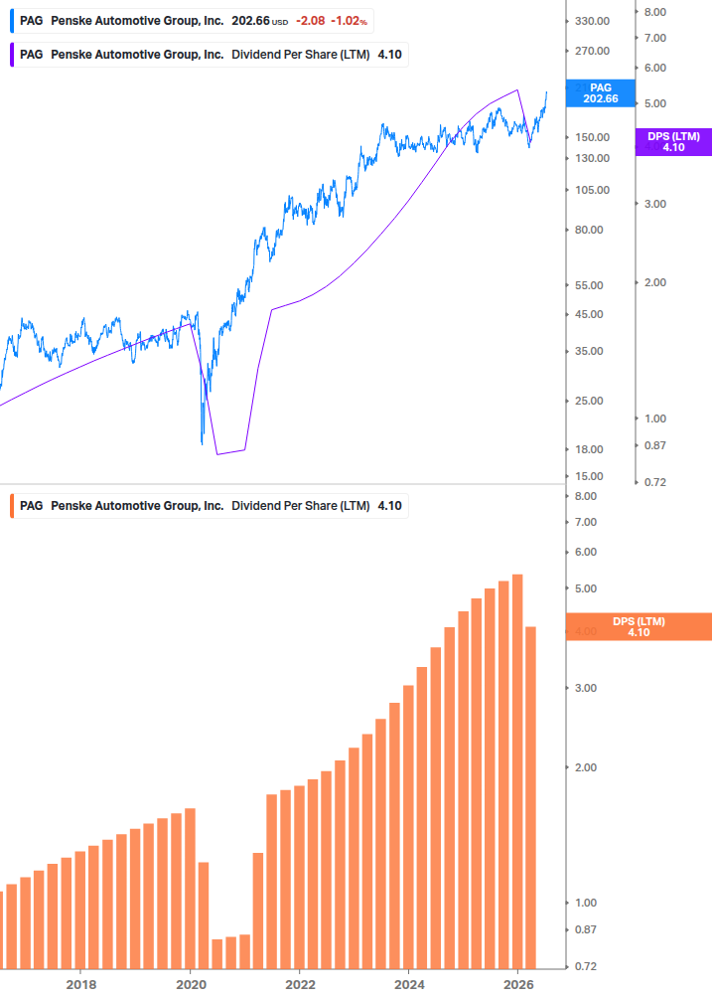Click the 0.72 label on the bottom chart axis

[585, 966]
